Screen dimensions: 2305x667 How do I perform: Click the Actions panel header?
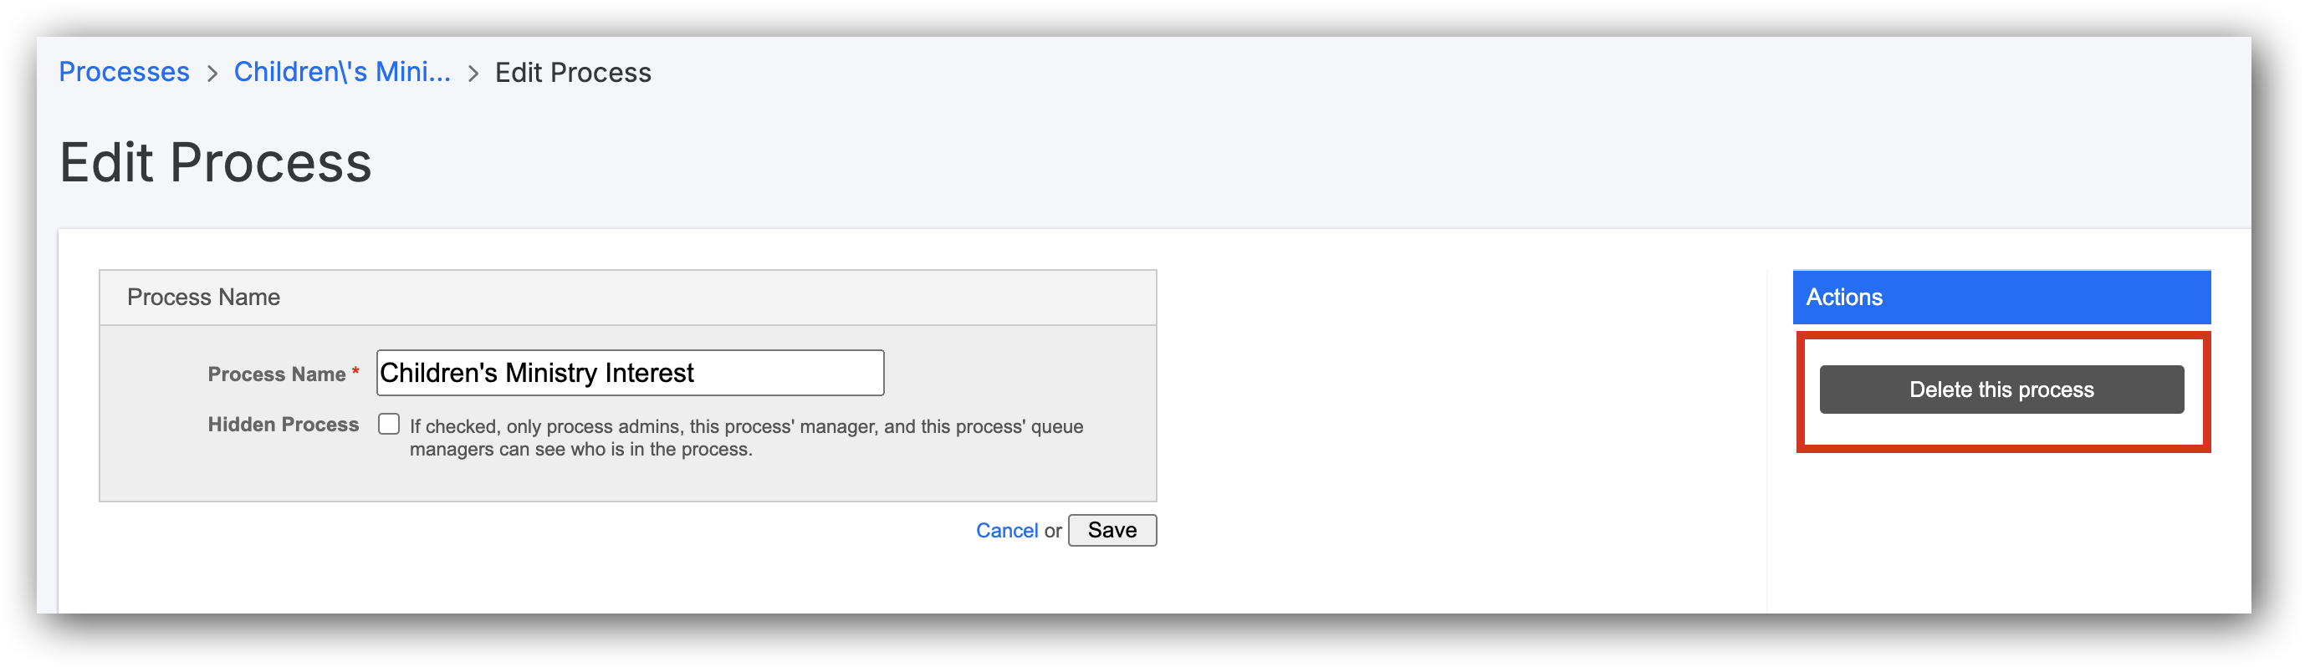1844,296
